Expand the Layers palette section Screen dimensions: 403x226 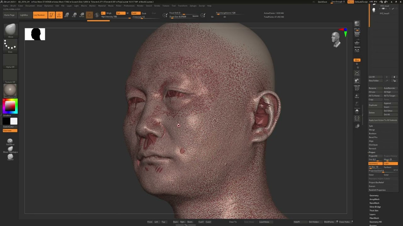(x=372, y=214)
